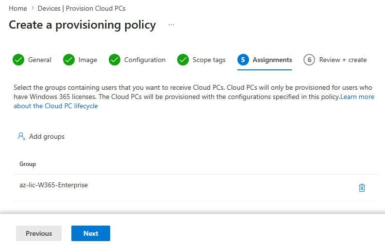Viewport: 385px width, 245px height.
Task: Click the Add groups person icon
Action: click(x=21, y=136)
